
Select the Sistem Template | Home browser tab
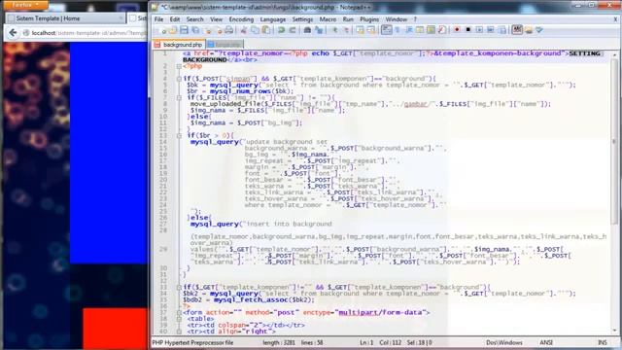[65, 18]
